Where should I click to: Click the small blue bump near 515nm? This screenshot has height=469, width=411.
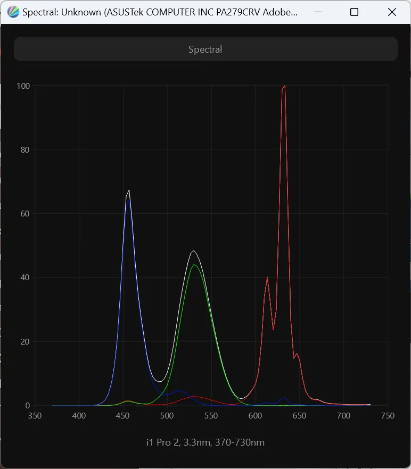[x=179, y=391]
